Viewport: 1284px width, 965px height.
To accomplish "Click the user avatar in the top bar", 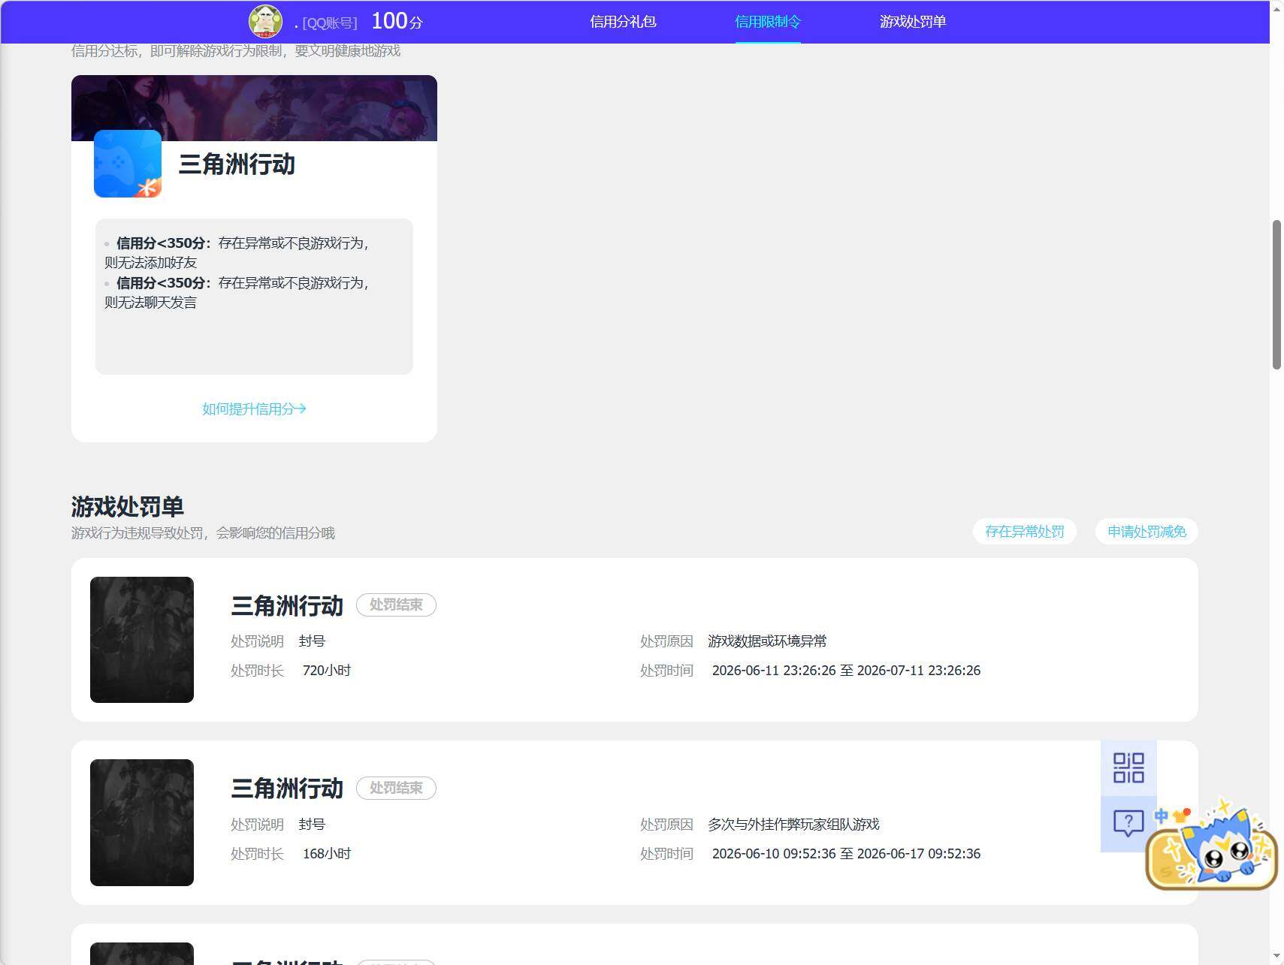I will (265, 21).
